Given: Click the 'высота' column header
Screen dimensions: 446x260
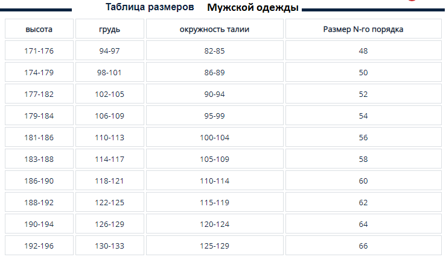Looking at the screenshot, I should (39, 29).
